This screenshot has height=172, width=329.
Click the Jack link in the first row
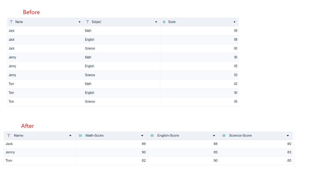point(11,31)
